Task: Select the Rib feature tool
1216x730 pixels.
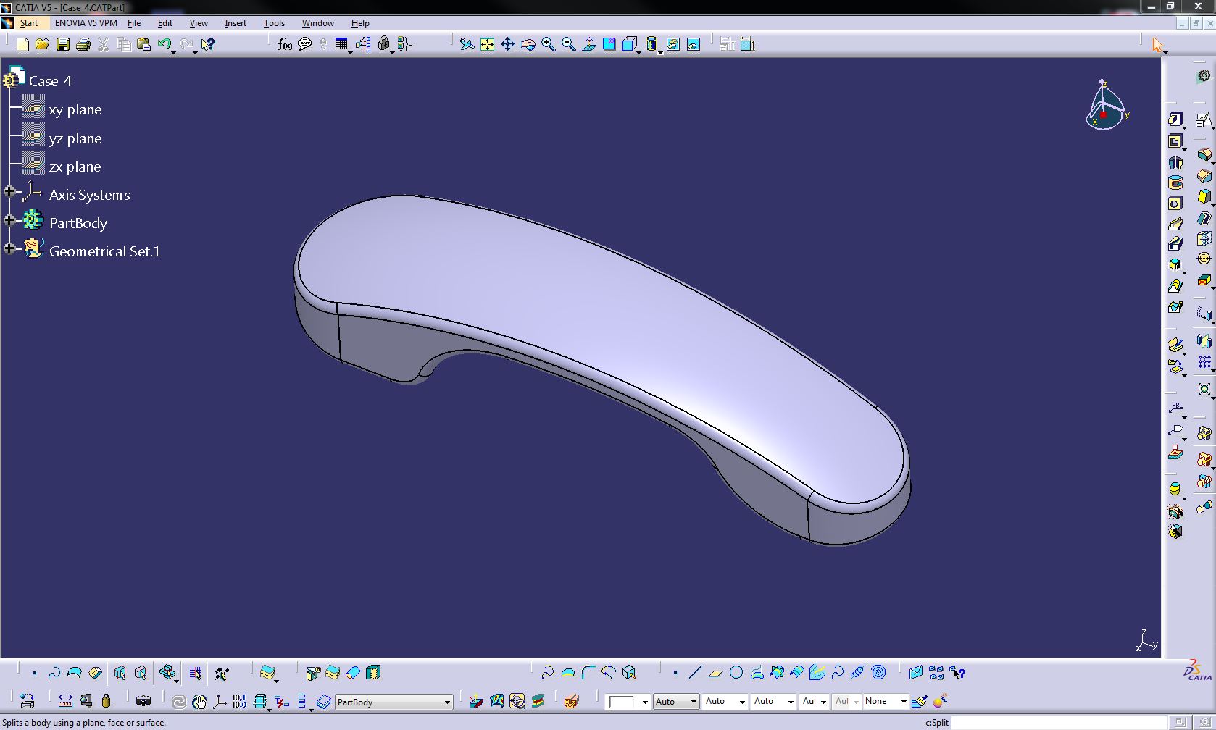Action: click(1175, 224)
